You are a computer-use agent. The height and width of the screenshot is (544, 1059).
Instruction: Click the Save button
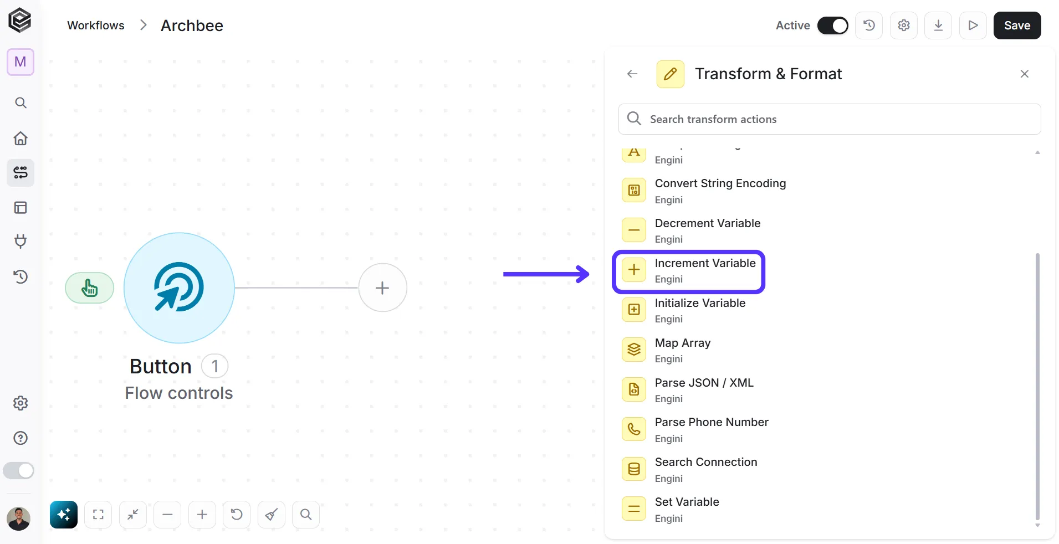pyautogui.click(x=1017, y=25)
